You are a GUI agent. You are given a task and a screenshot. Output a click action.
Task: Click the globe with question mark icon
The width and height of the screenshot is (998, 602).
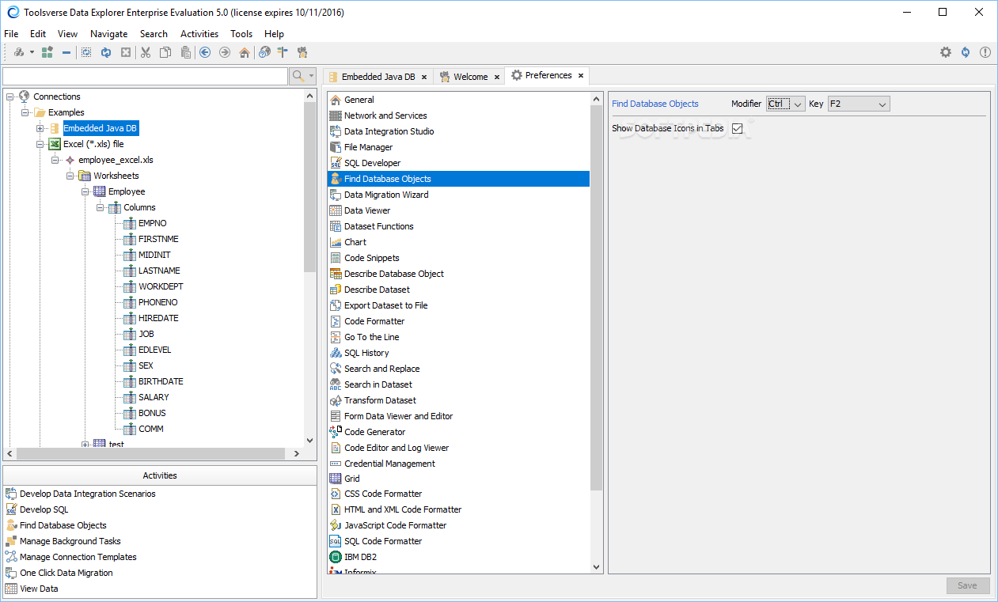coord(264,52)
